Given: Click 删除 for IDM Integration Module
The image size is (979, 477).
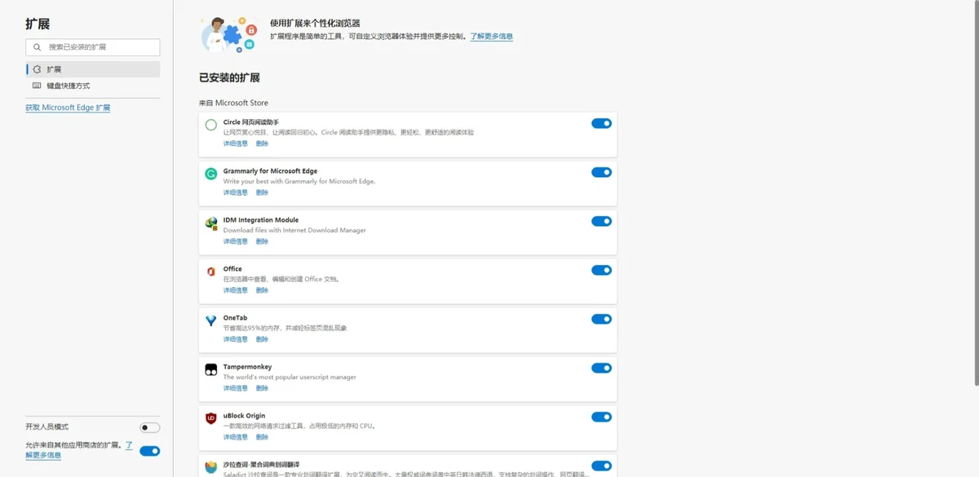Looking at the screenshot, I should pyautogui.click(x=262, y=241).
